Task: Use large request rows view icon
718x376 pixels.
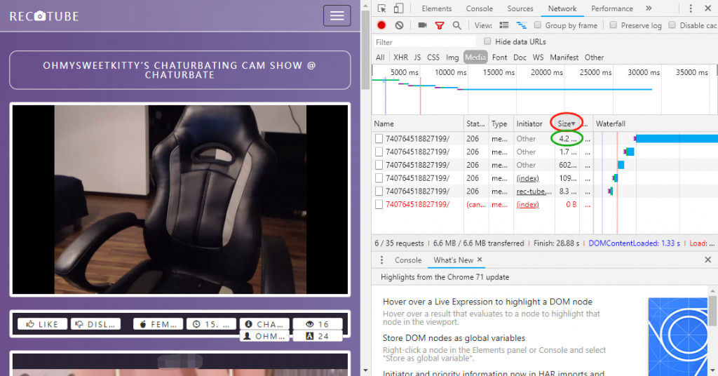Action: click(x=504, y=25)
